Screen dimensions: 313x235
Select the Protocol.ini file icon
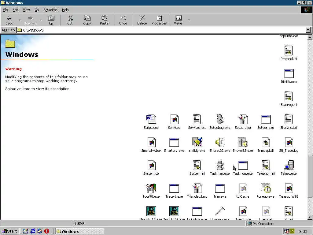[x=289, y=50]
